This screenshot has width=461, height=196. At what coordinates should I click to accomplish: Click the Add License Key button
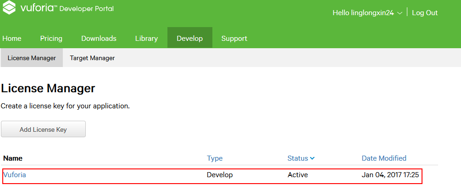point(43,129)
